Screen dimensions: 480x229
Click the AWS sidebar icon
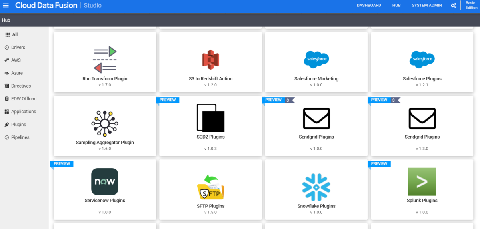point(7,60)
